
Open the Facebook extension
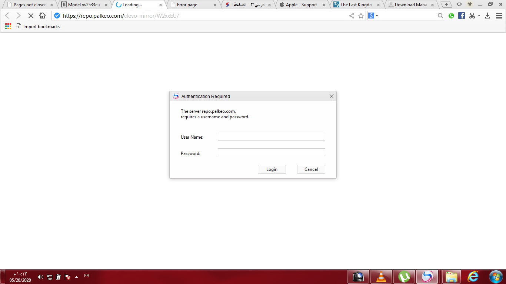(462, 16)
